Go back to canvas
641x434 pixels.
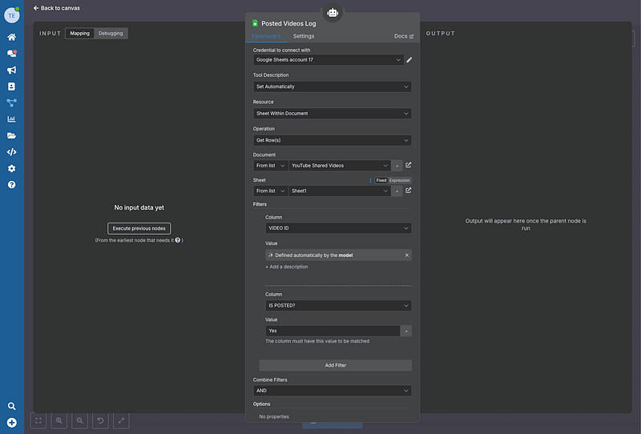(x=56, y=8)
